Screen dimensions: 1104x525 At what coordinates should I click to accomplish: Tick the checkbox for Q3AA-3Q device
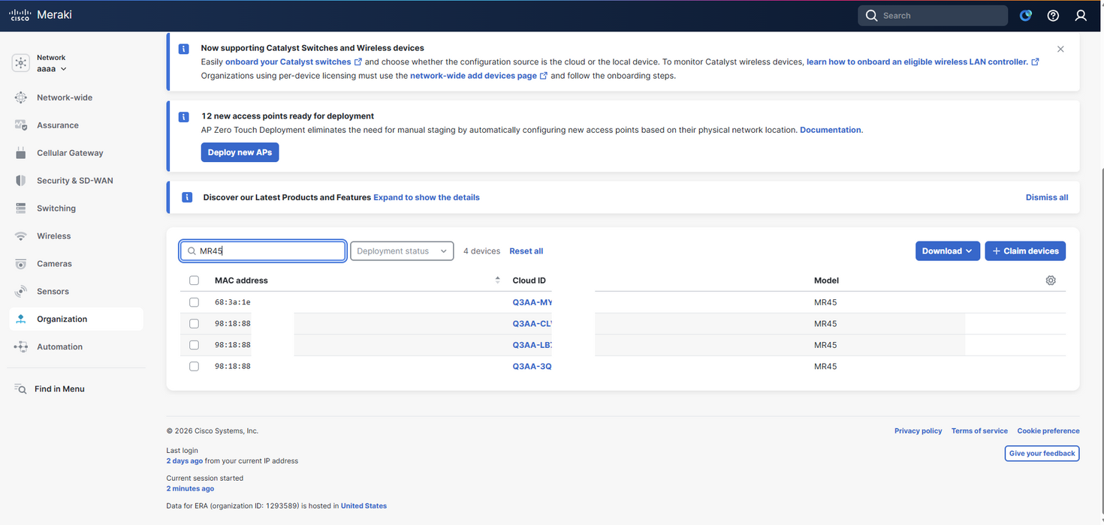pyautogui.click(x=195, y=367)
